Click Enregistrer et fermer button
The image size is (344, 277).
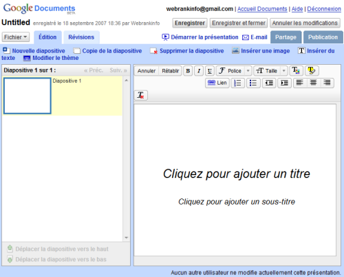(x=239, y=23)
